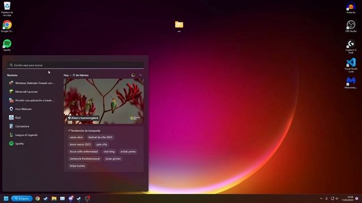The width and height of the screenshot is (362, 203).
Task: Click the "Allen's hummingbird" location label
Action: click(83, 118)
